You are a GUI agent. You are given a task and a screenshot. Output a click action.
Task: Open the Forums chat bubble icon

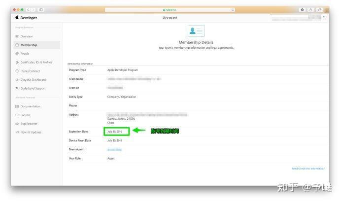point(17,115)
